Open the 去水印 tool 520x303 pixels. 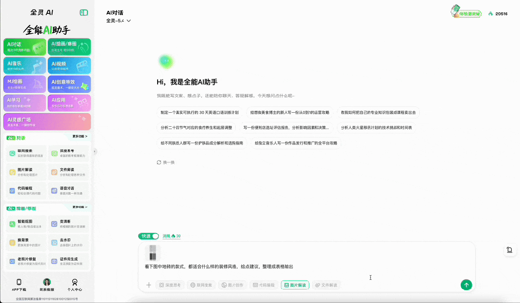pos(68,242)
